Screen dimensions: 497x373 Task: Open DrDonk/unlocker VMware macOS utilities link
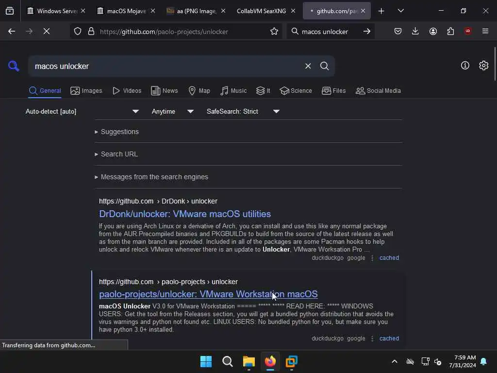click(185, 214)
